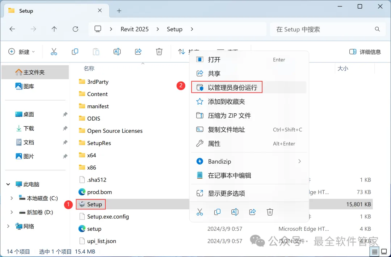Select the ODIS folder
Screen dimensions: 391x257
tap(89, 118)
